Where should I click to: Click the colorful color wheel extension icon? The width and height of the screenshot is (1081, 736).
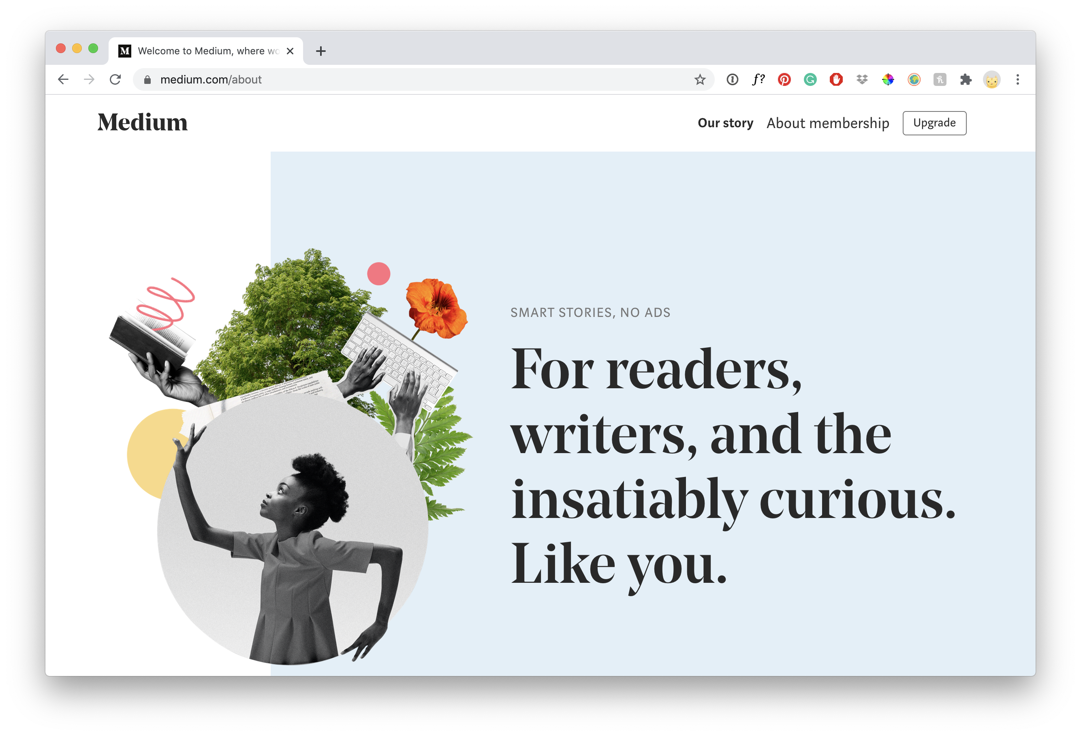point(888,79)
